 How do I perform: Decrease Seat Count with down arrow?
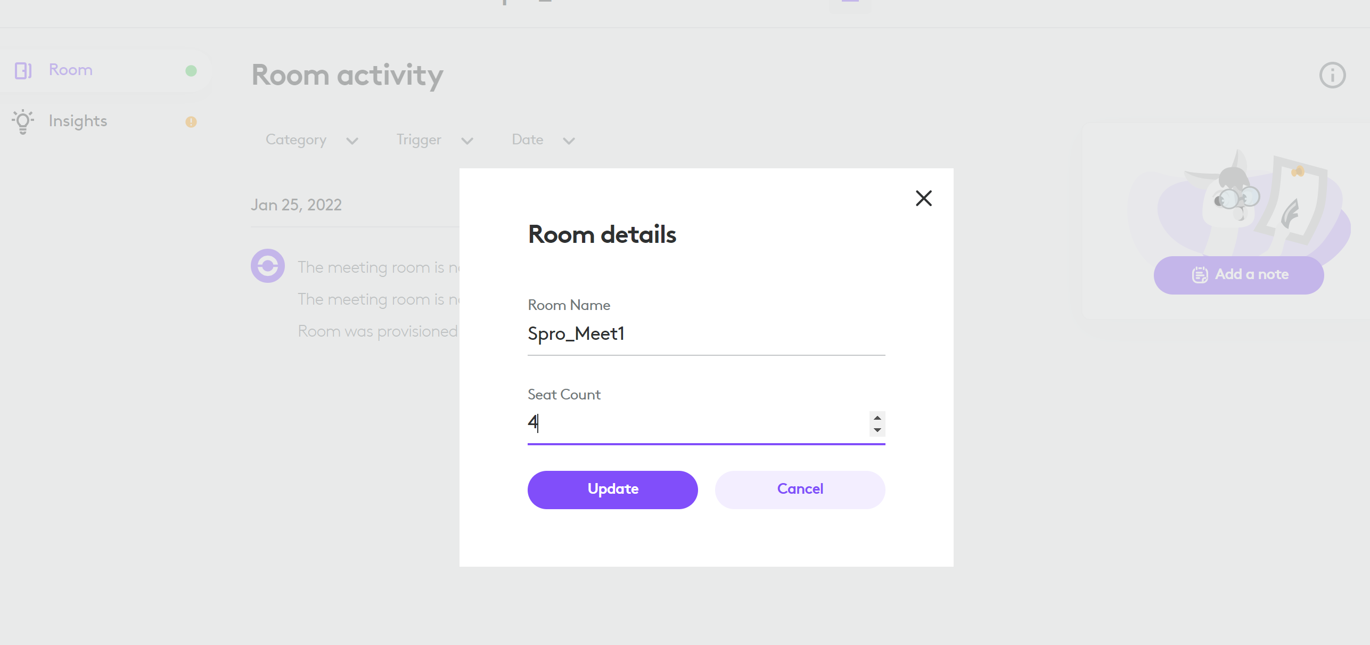pos(877,430)
